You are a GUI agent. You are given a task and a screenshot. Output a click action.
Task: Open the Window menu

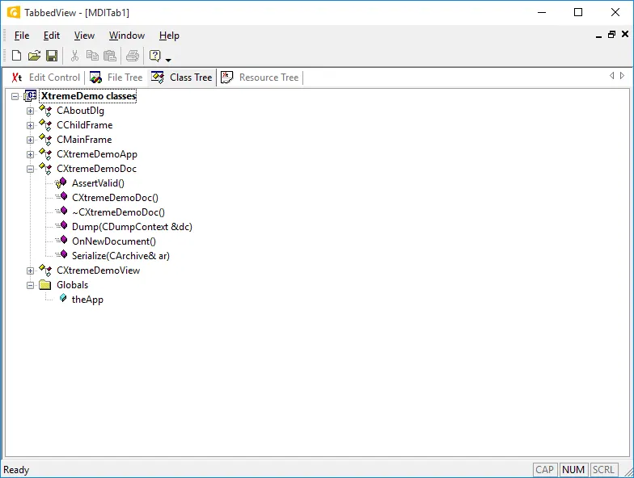point(127,36)
